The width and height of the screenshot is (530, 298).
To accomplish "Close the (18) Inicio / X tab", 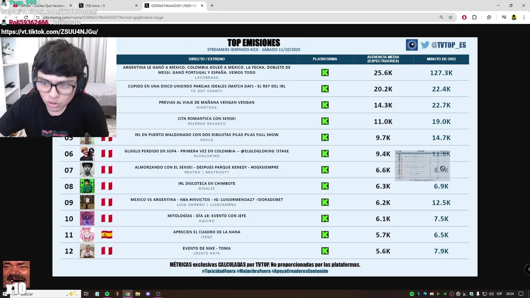I will pyautogui.click(x=136, y=6).
